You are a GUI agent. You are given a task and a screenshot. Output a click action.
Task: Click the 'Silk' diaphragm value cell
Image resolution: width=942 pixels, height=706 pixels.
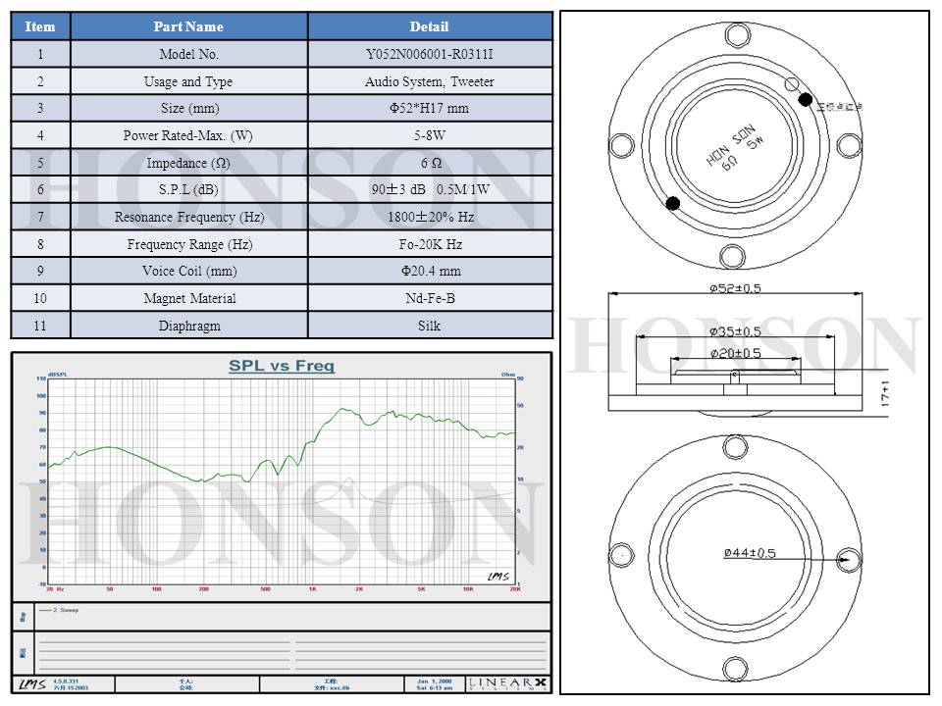pos(429,326)
